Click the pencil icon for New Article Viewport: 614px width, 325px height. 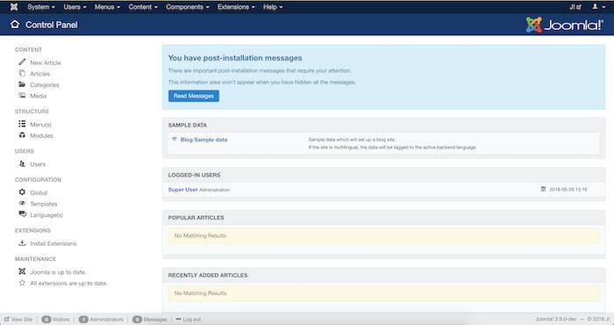pyautogui.click(x=22, y=62)
